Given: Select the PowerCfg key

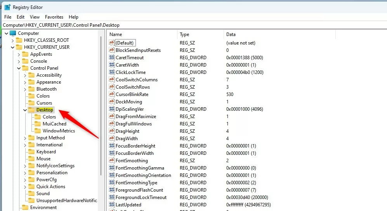Looking at the screenshot, I should (x=47, y=180).
